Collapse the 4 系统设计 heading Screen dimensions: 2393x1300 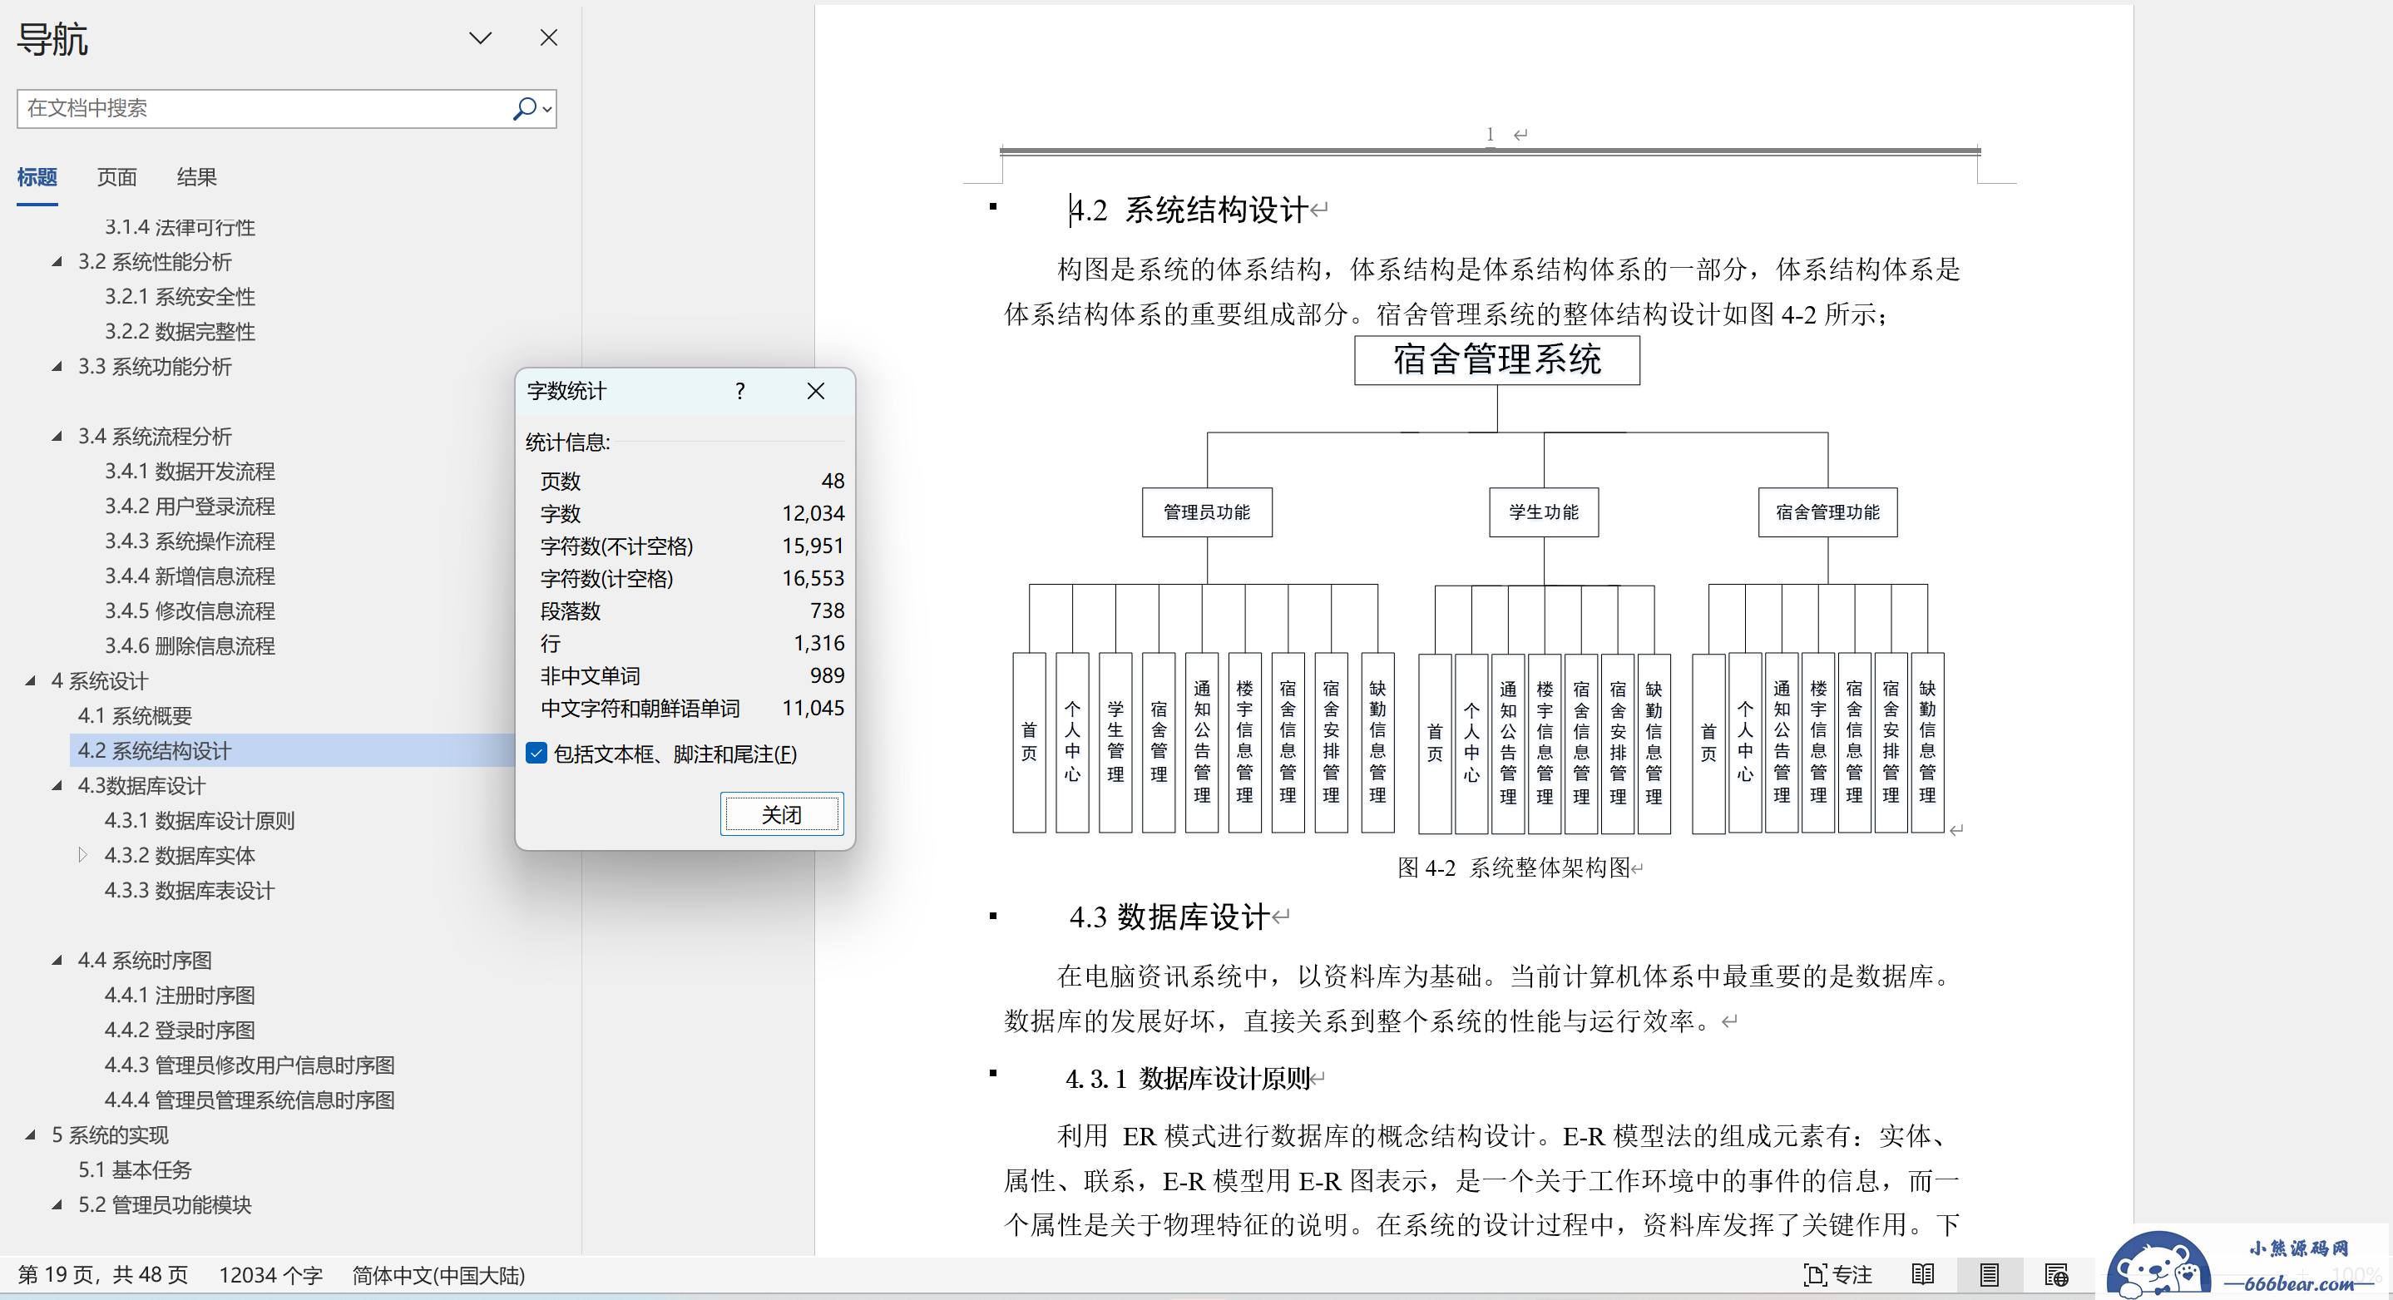31,681
